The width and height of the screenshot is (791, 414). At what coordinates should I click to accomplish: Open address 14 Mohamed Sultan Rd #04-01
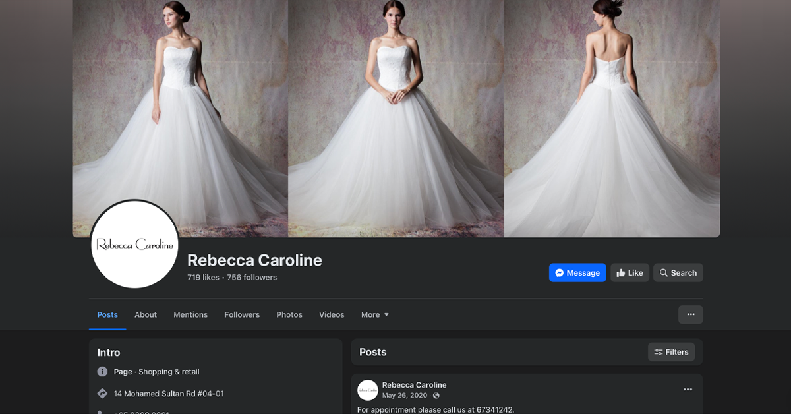point(169,394)
